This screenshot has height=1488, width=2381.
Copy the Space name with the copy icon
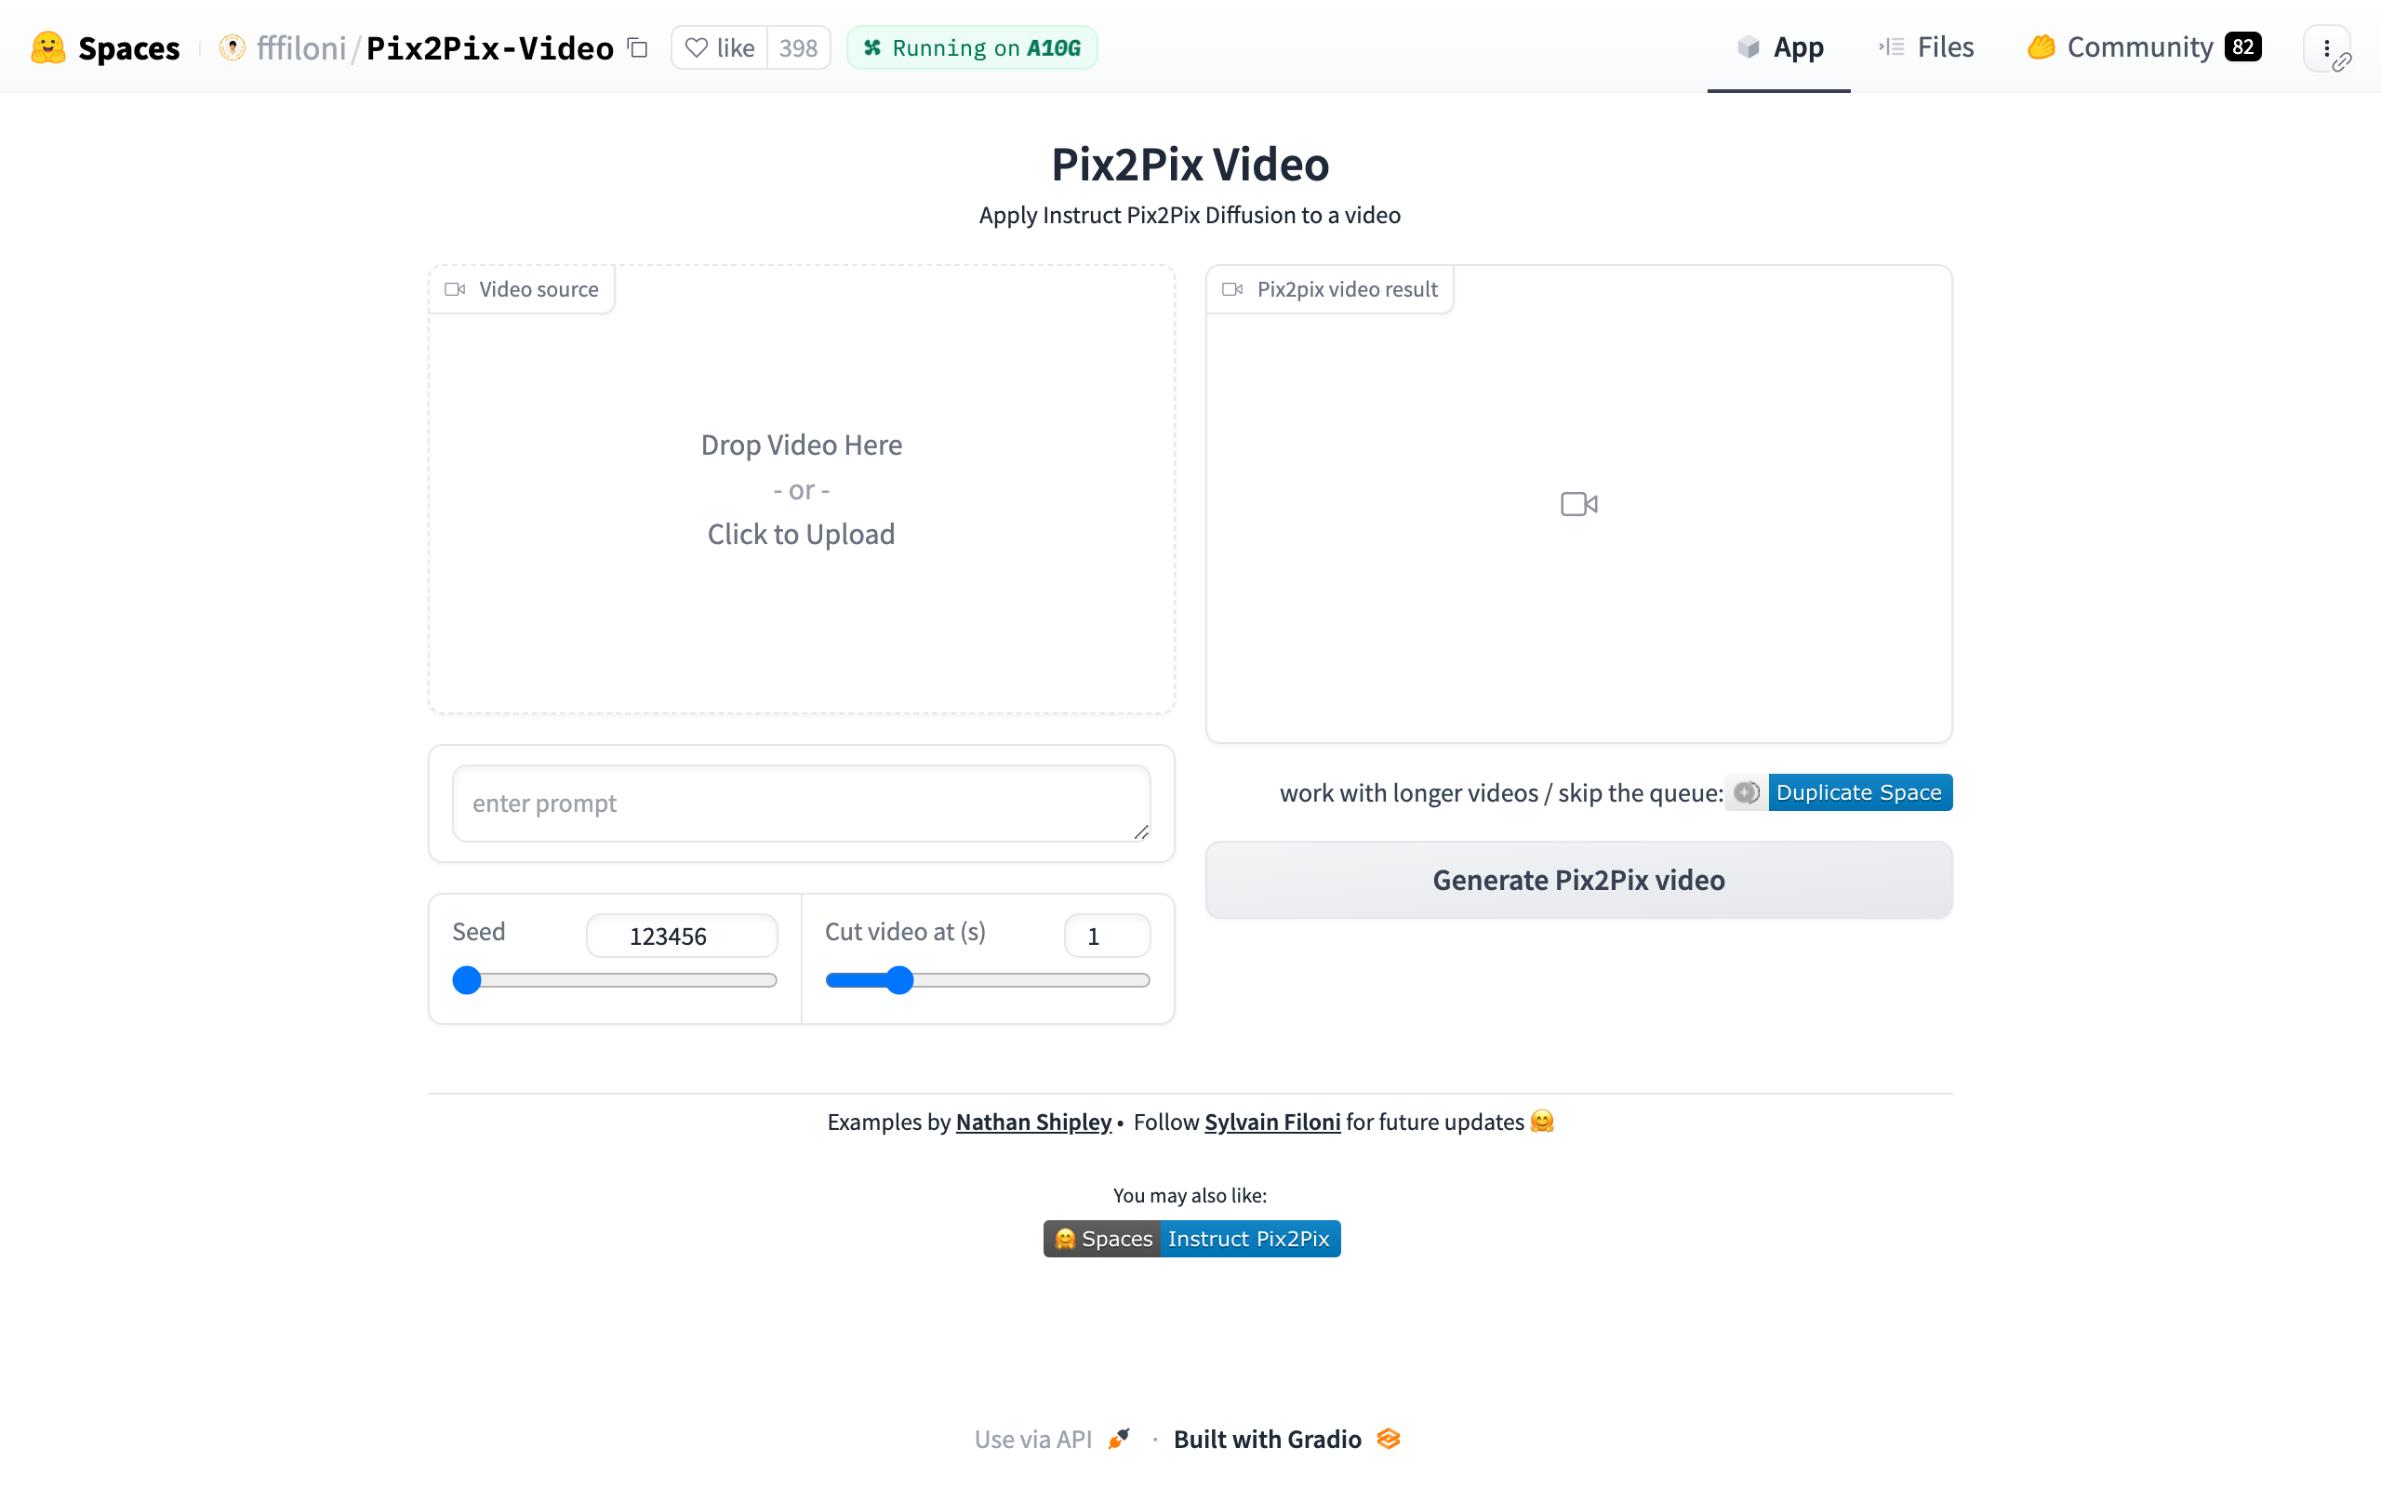click(637, 47)
